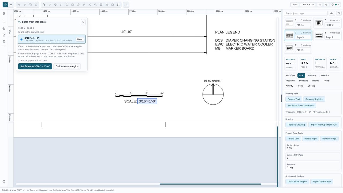
Task: Open the Schedule tab
Action: (x=303, y=81)
